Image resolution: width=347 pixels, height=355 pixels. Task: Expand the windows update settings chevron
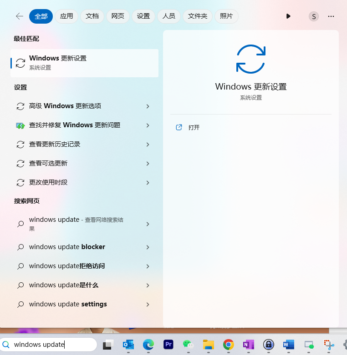point(148,305)
